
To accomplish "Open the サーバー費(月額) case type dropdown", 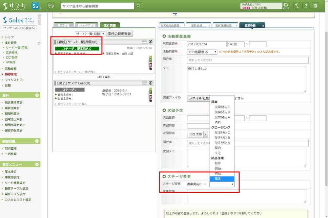I will [x=90, y=34].
